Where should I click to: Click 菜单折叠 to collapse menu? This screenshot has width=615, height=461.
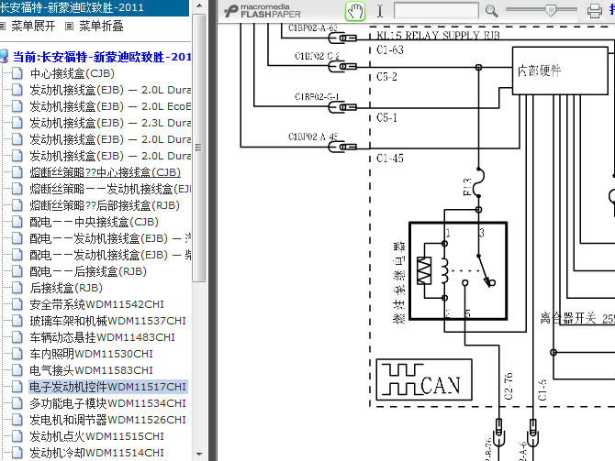click(101, 27)
